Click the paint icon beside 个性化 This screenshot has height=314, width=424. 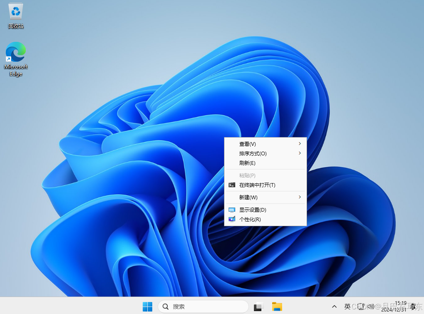coord(232,219)
